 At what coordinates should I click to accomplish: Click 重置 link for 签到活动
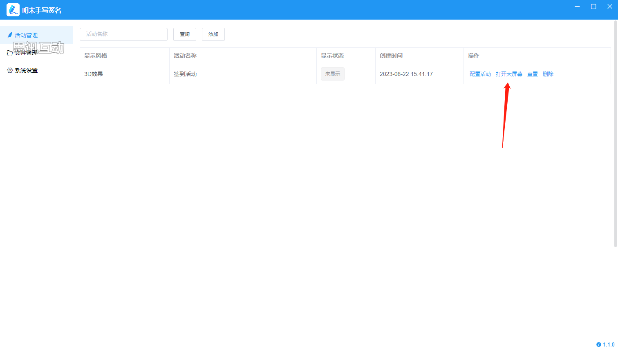533,74
